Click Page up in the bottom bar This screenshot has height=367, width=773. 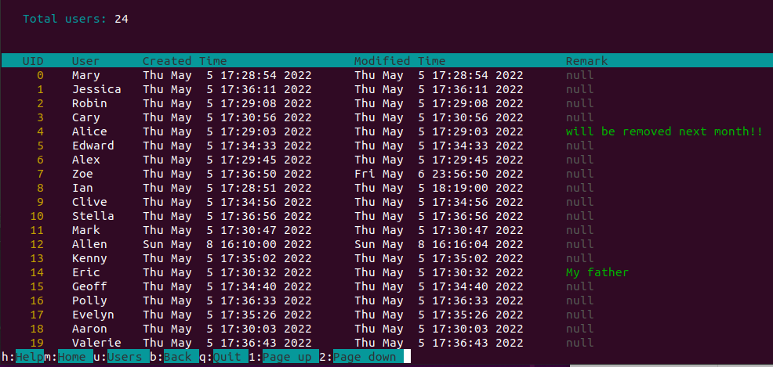[290, 357]
